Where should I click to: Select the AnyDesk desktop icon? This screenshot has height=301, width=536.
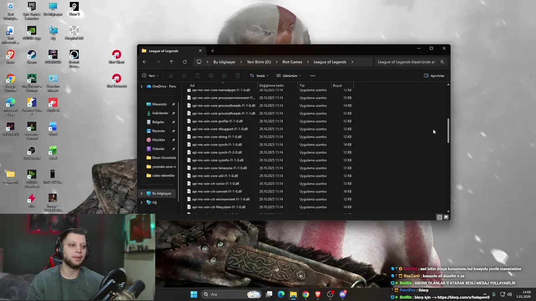point(53,105)
